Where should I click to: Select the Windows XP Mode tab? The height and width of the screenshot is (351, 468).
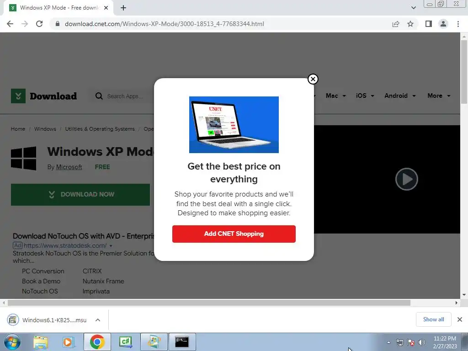58,8
